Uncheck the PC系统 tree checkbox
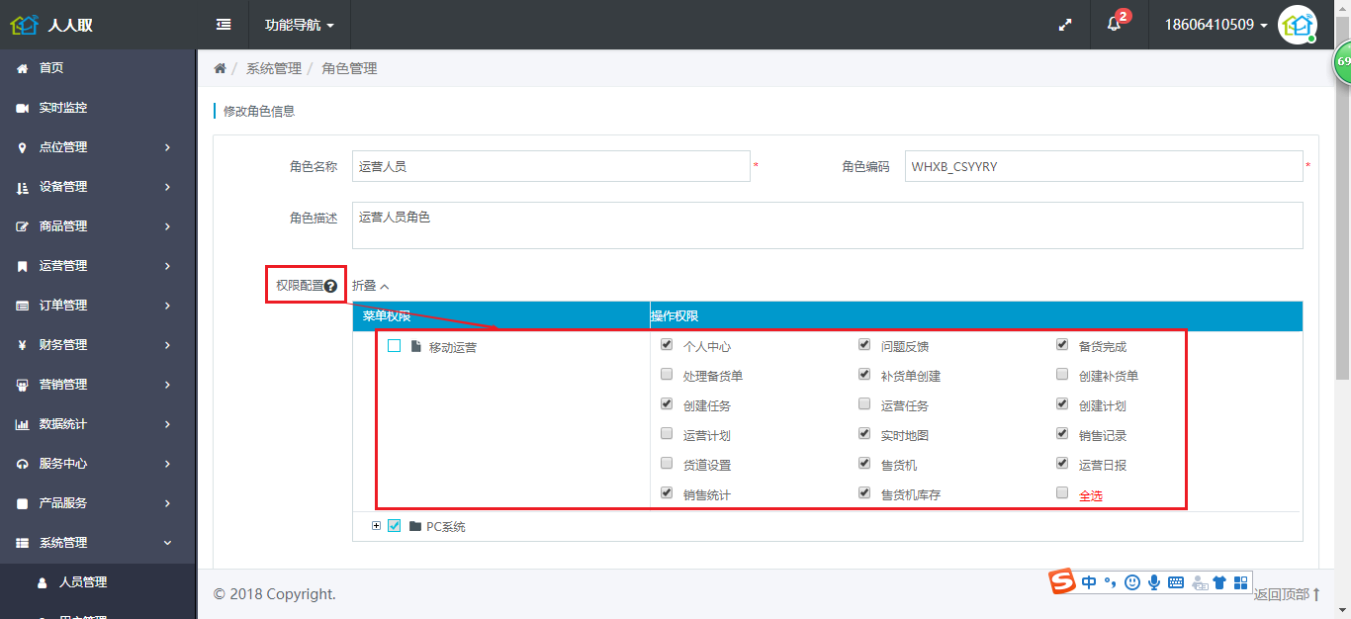Screen dimensions: 1351x619 click(395, 526)
